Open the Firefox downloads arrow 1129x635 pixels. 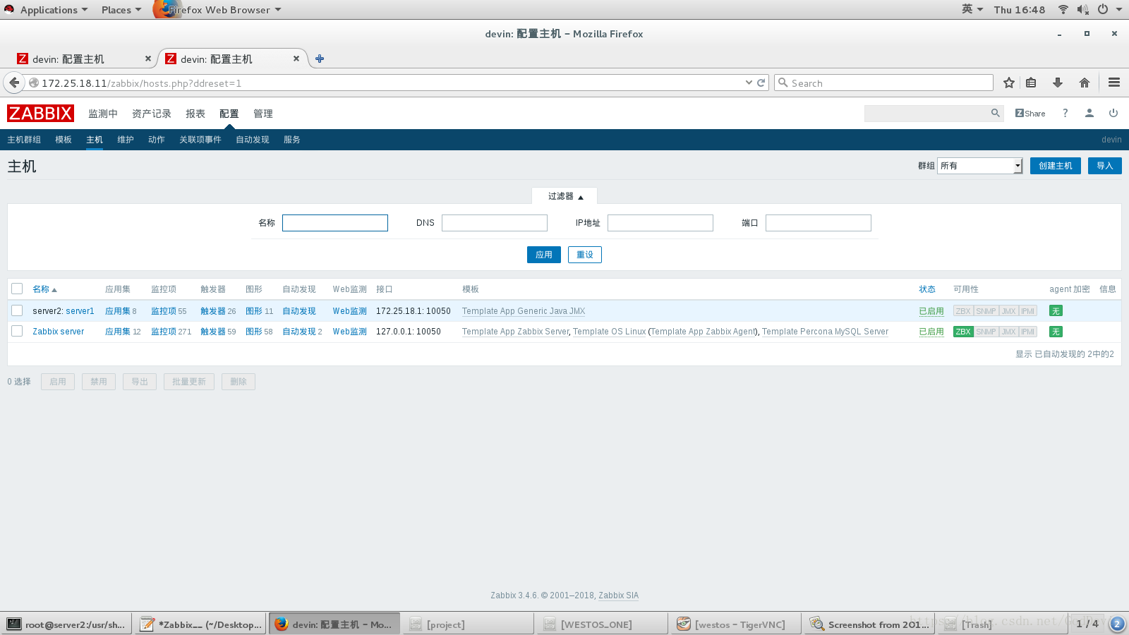pos(1058,83)
